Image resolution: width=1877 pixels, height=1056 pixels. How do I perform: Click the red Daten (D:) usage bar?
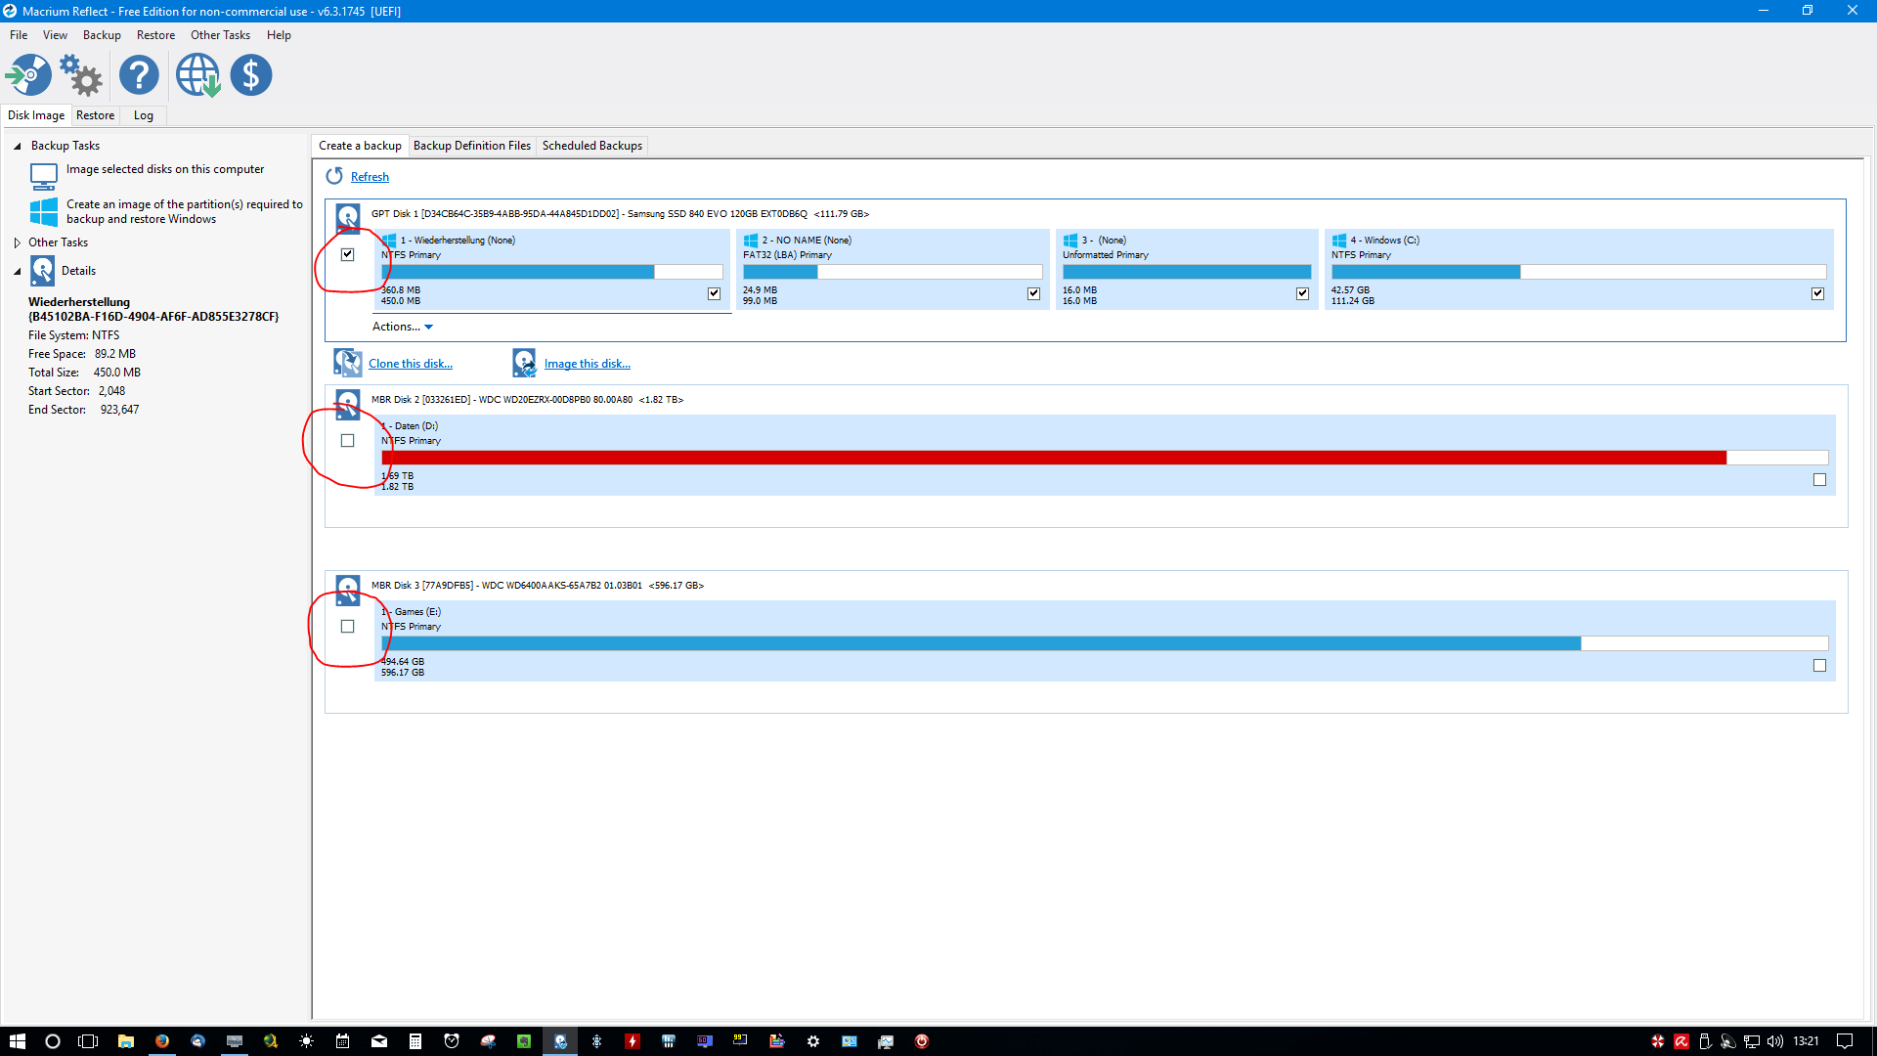(1053, 458)
